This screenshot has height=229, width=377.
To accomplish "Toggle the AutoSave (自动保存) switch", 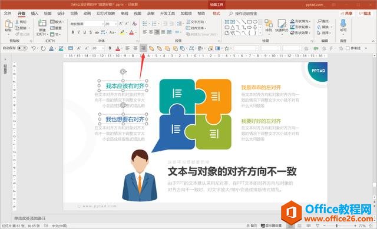I will [x=22, y=48].
